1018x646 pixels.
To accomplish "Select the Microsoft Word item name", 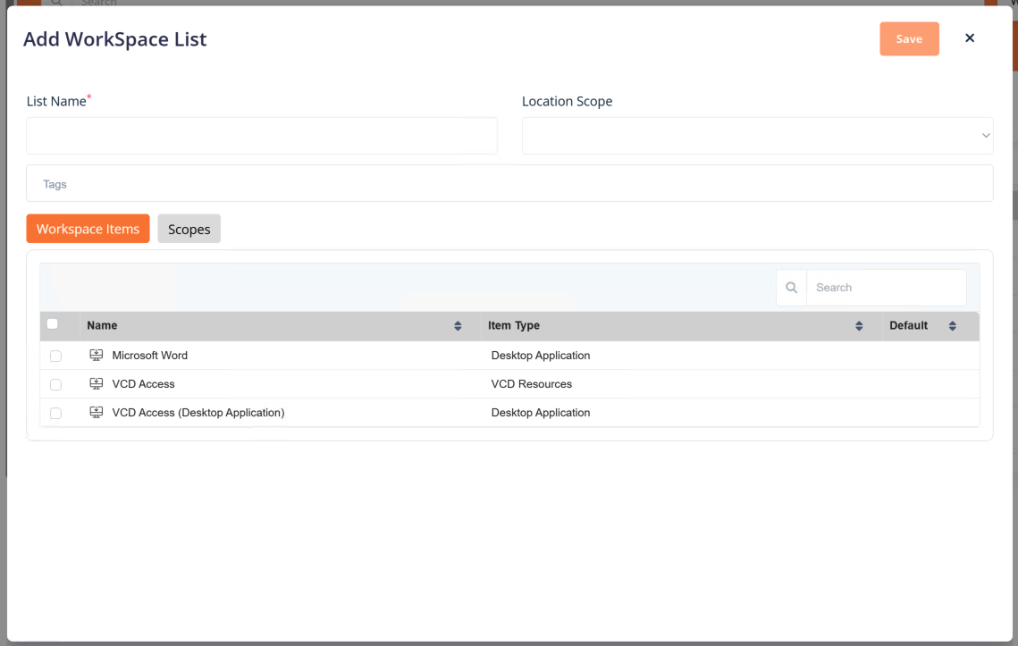I will click(149, 356).
